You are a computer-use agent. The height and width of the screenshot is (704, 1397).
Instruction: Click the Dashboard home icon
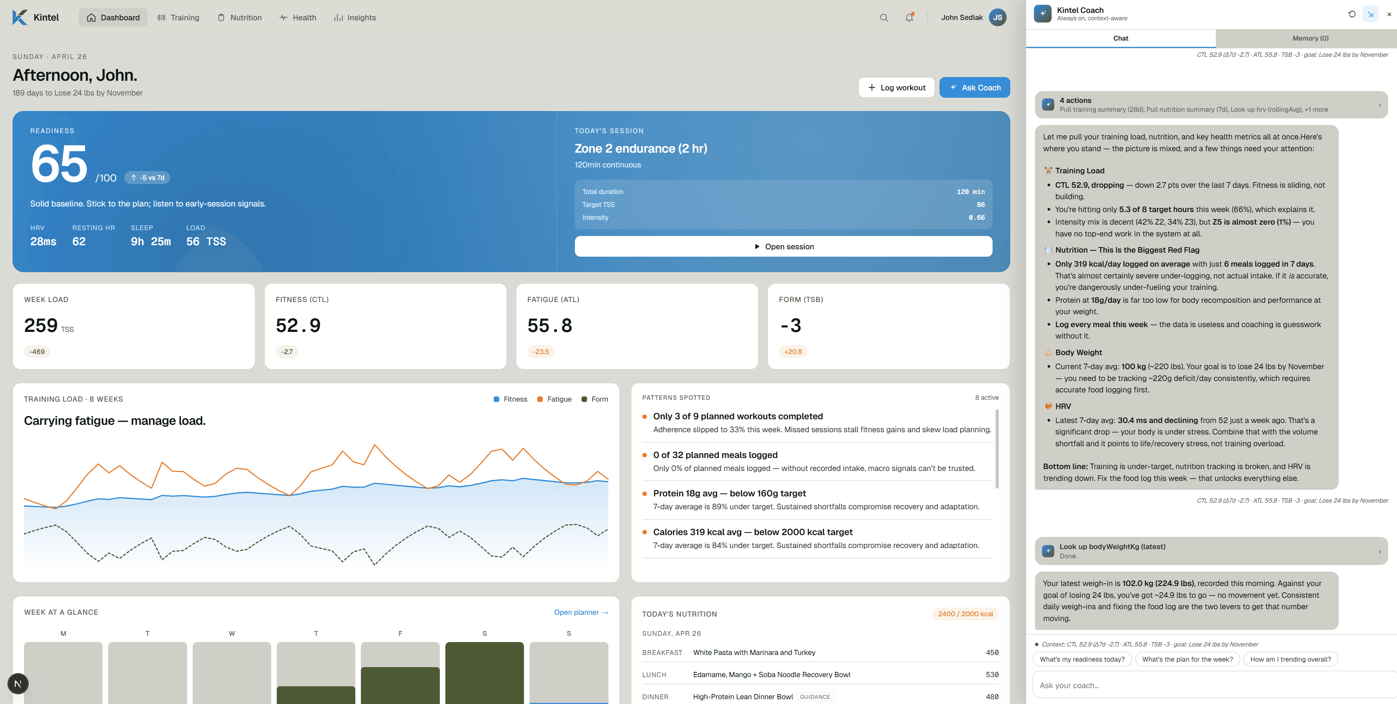point(91,18)
